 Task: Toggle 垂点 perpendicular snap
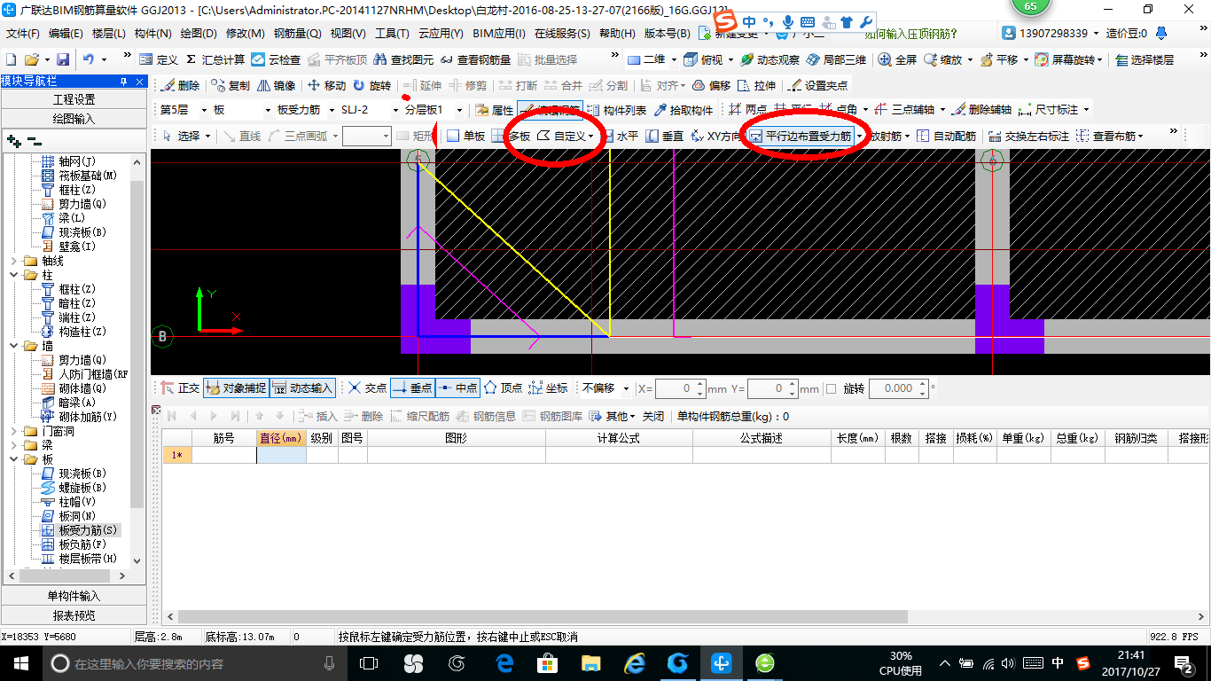click(x=412, y=388)
